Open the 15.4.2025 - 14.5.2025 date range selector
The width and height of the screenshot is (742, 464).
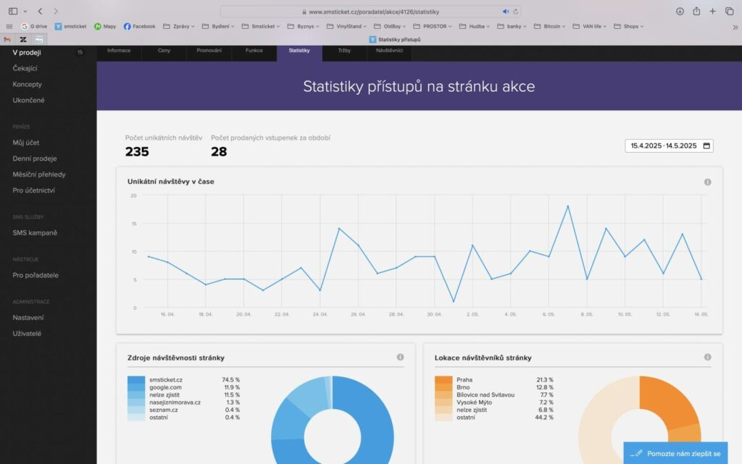[664, 145]
